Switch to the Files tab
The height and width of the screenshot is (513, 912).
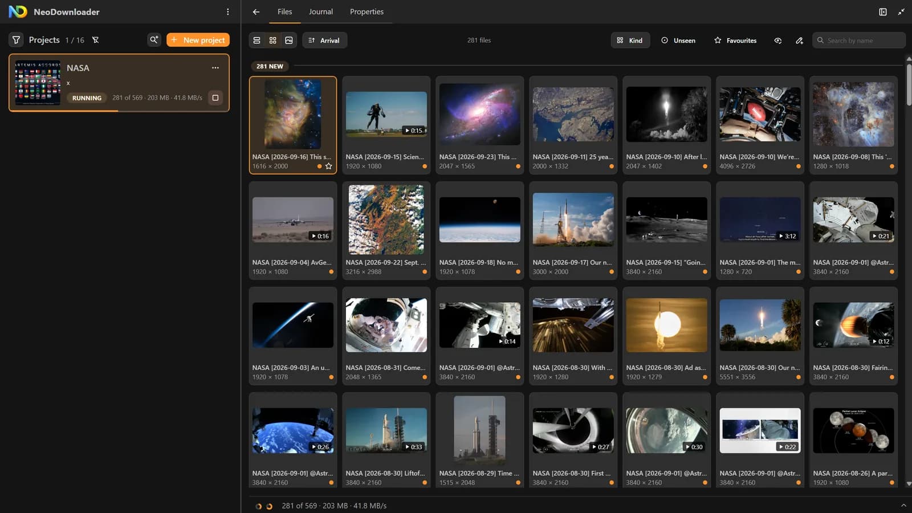pyautogui.click(x=284, y=11)
